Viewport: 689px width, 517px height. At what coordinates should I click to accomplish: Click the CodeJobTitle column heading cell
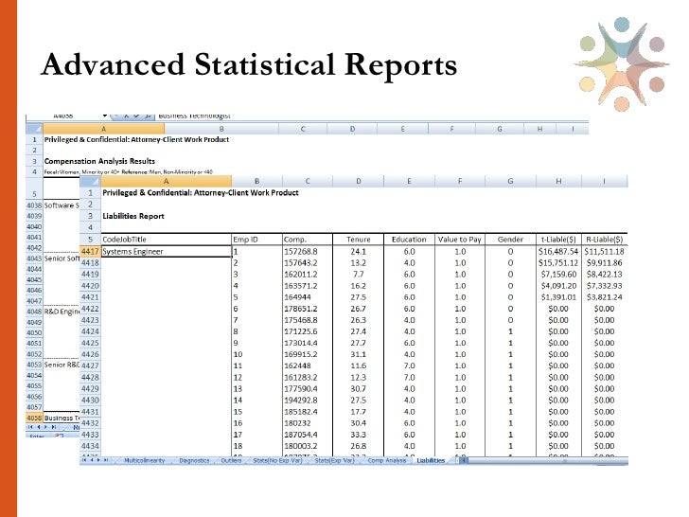(x=167, y=240)
